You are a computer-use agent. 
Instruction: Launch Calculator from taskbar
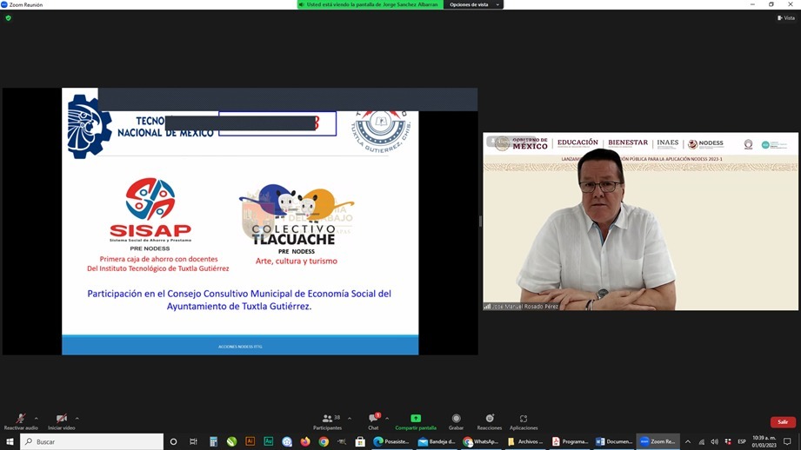tap(214, 441)
